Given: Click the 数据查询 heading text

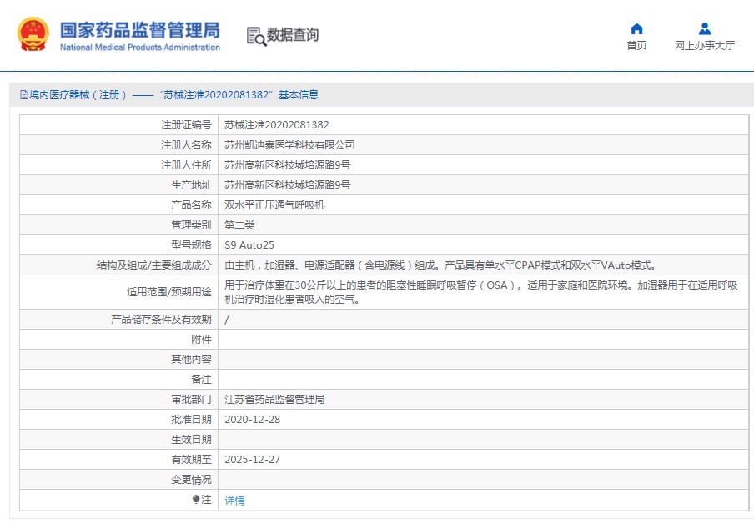Looking at the screenshot, I should [293, 34].
